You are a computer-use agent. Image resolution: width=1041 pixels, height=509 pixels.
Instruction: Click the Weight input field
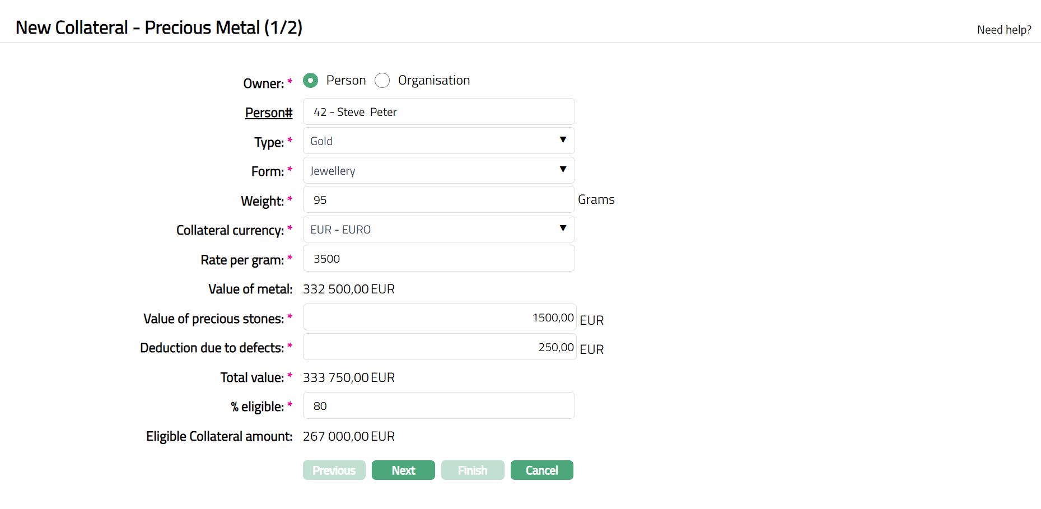438,200
